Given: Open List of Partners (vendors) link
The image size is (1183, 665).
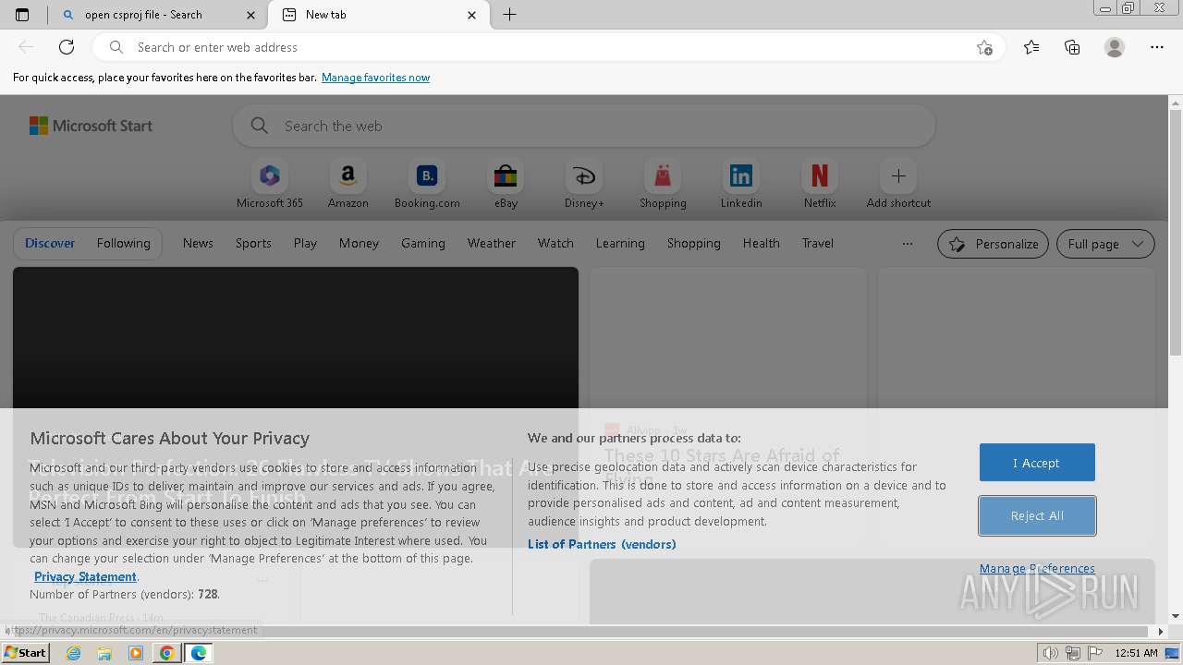Looking at the screenshot, I should (602, 544).
